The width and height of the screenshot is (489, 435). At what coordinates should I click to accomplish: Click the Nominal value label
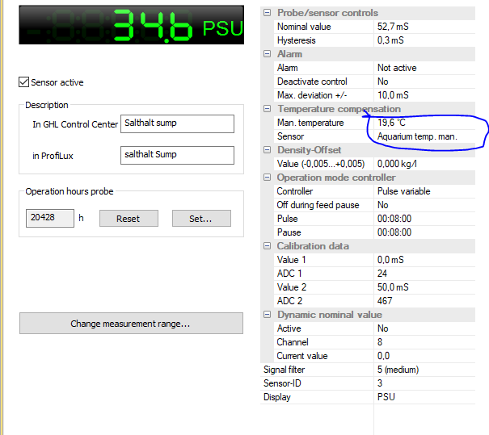click(304, 27)
